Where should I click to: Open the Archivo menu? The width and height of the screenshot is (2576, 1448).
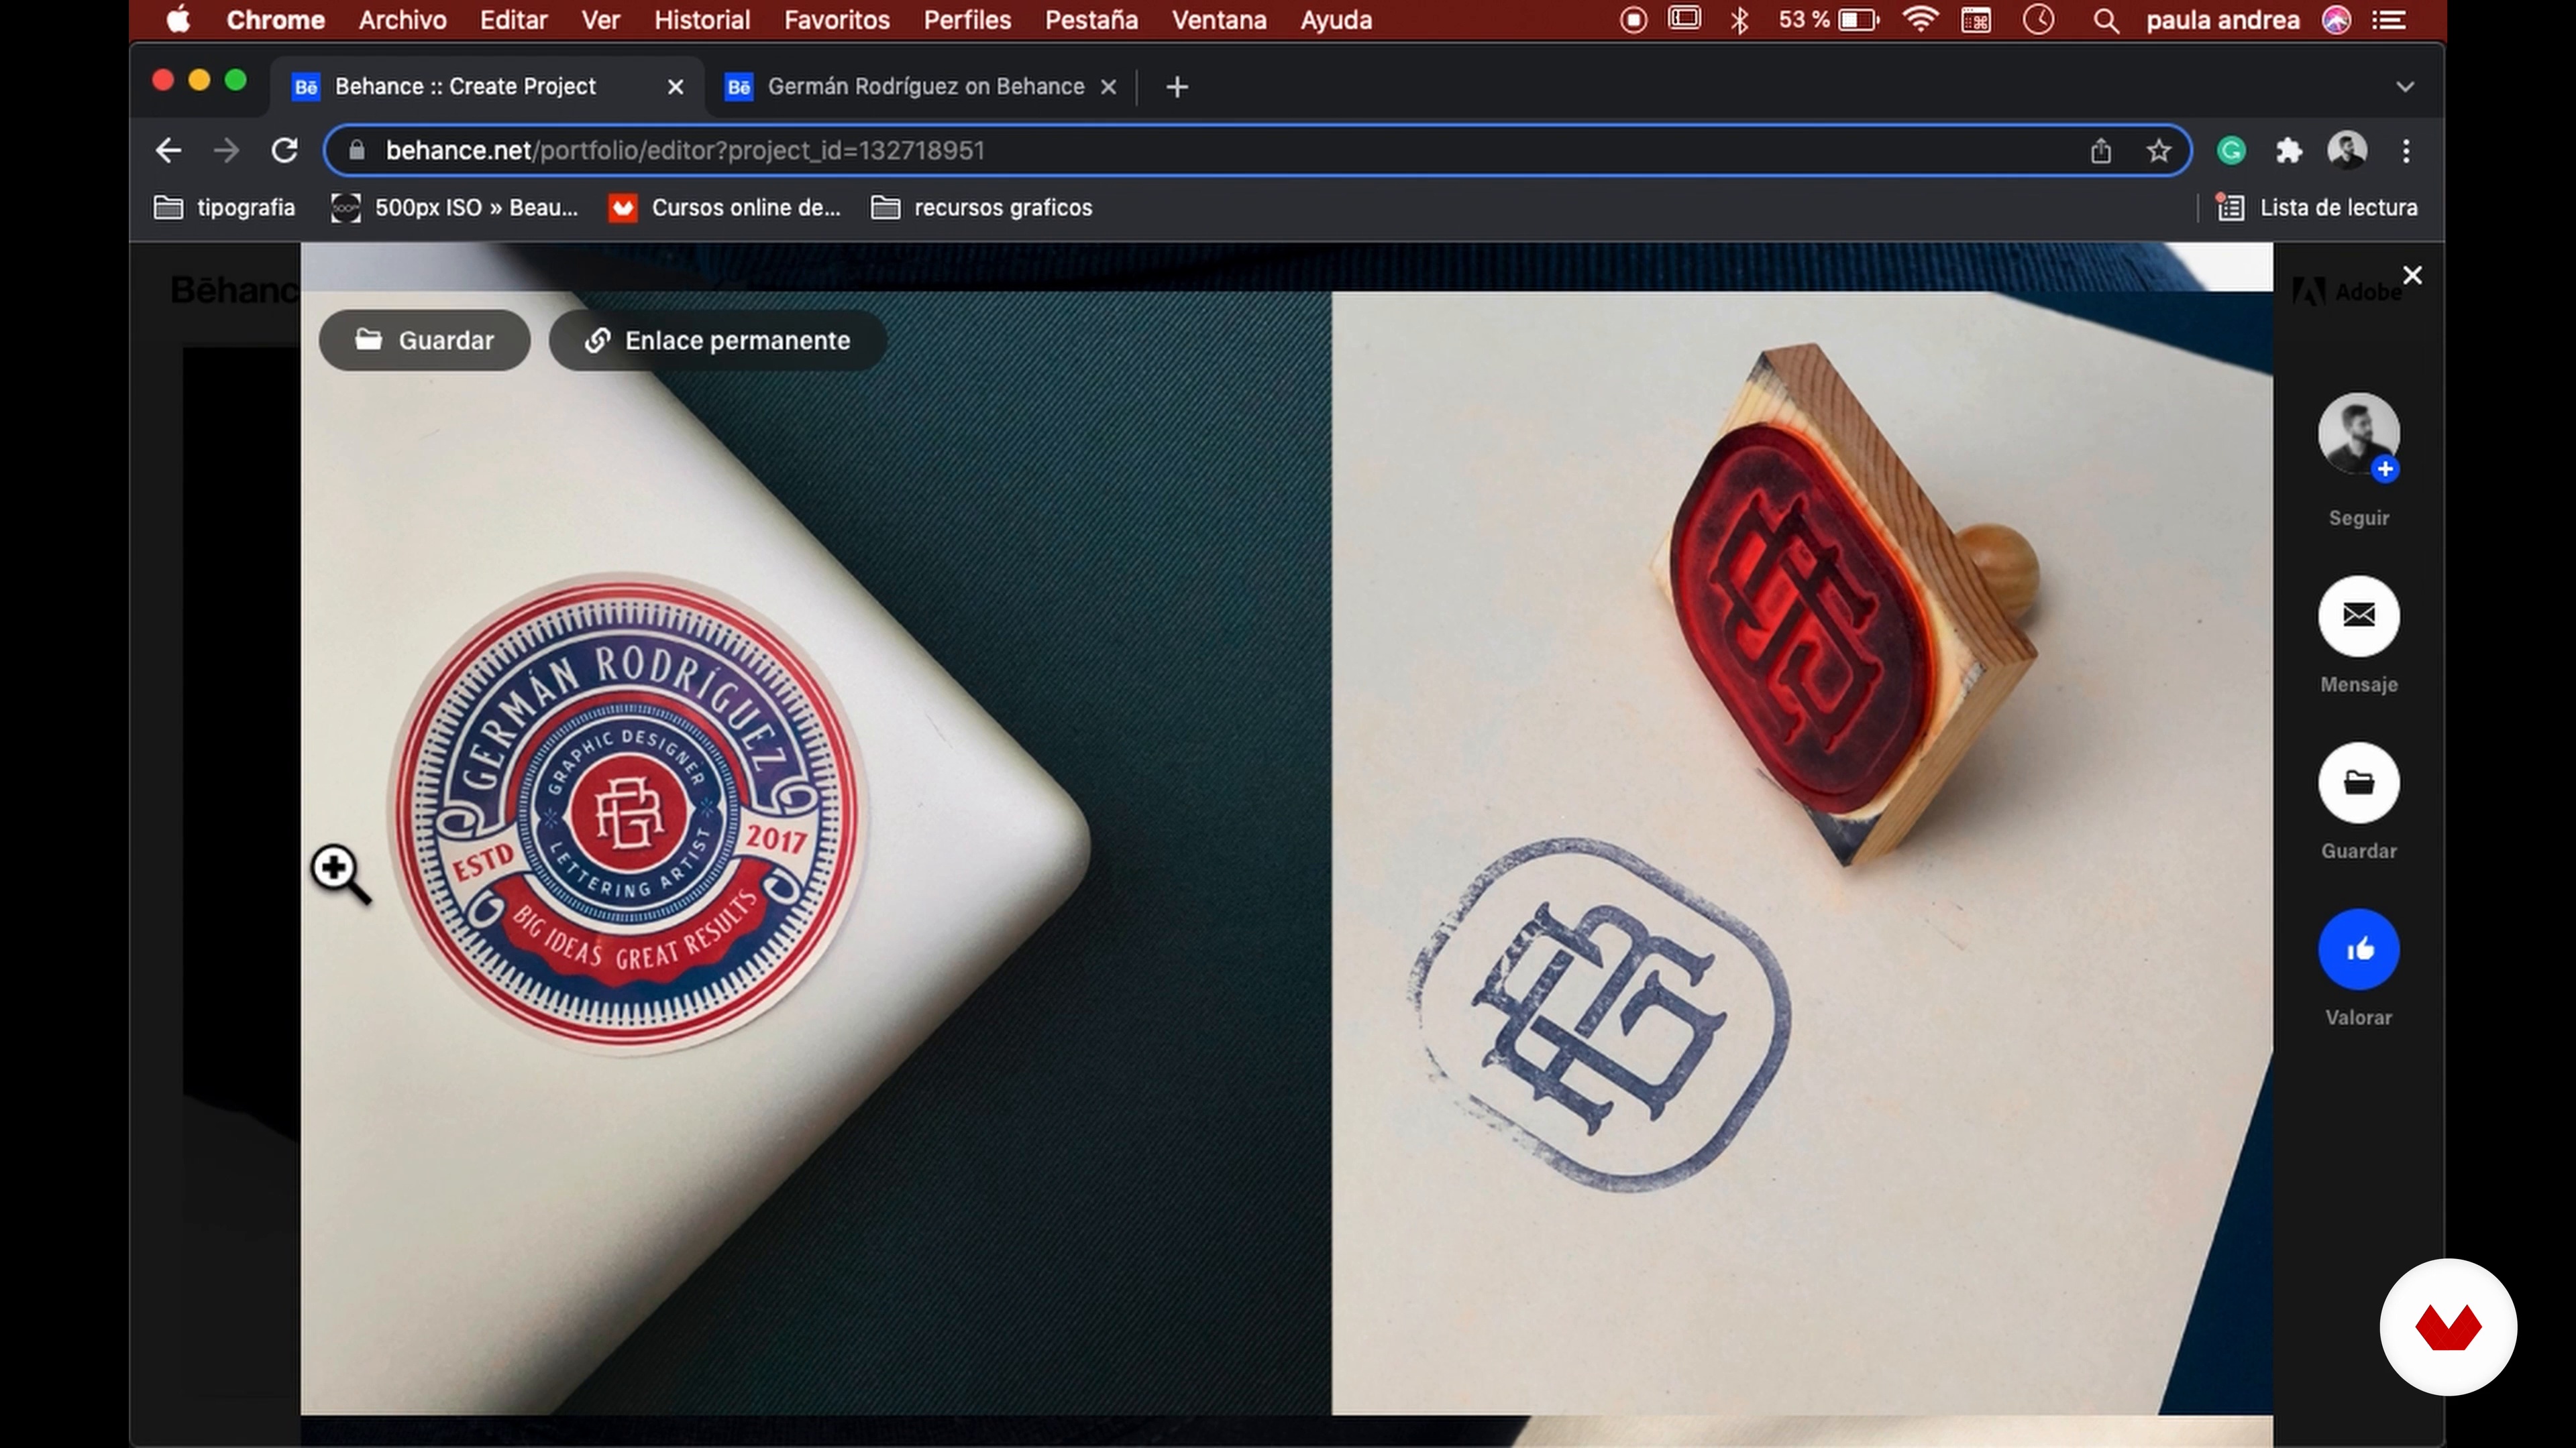coord(402,20)
